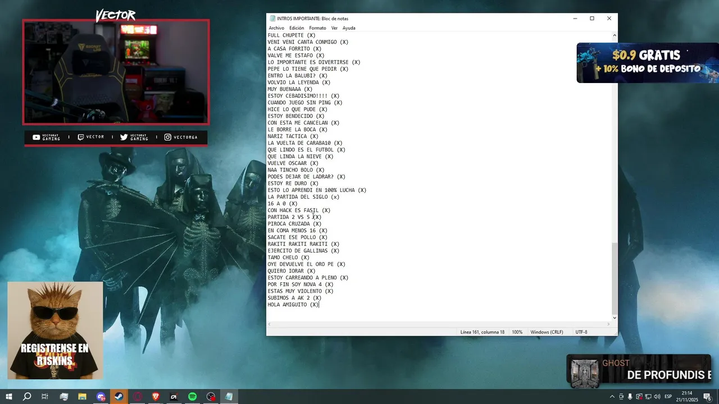This screenshot has height=404, width=719.
Task: Click the webcam feed overlay
Action: tap(116, 72)
